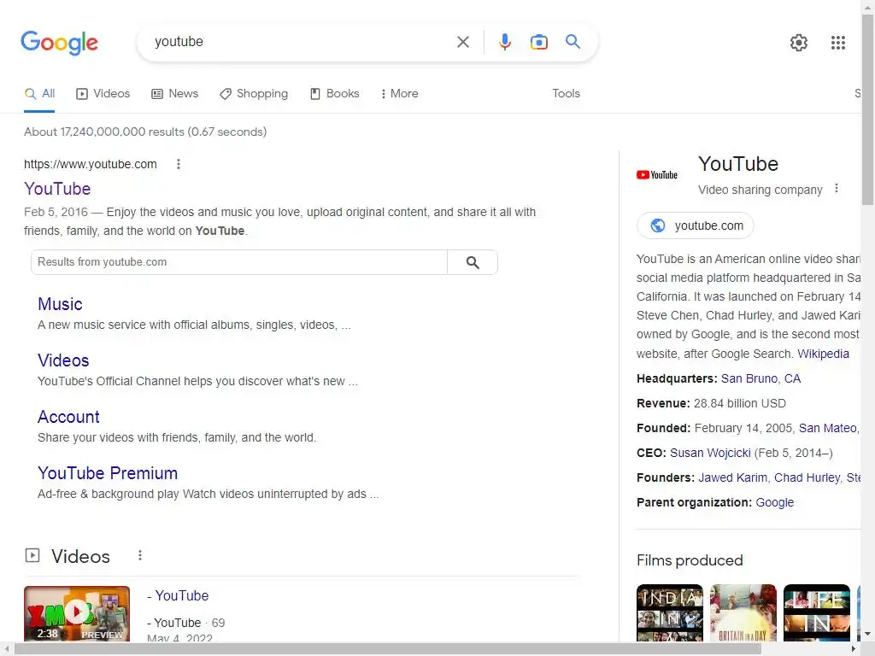This screenshot has width=875, height=656.
Task: Clear the search box with the X icon
Action: pyautogui.click(x=462, y=42)
